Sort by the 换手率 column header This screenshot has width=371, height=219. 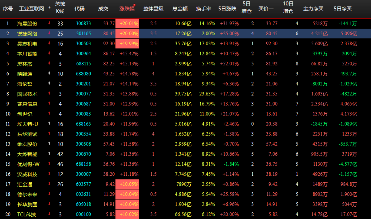point(204,9)
